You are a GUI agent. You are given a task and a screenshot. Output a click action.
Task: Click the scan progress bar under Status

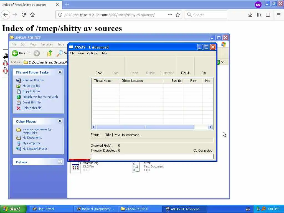point(152,140)
